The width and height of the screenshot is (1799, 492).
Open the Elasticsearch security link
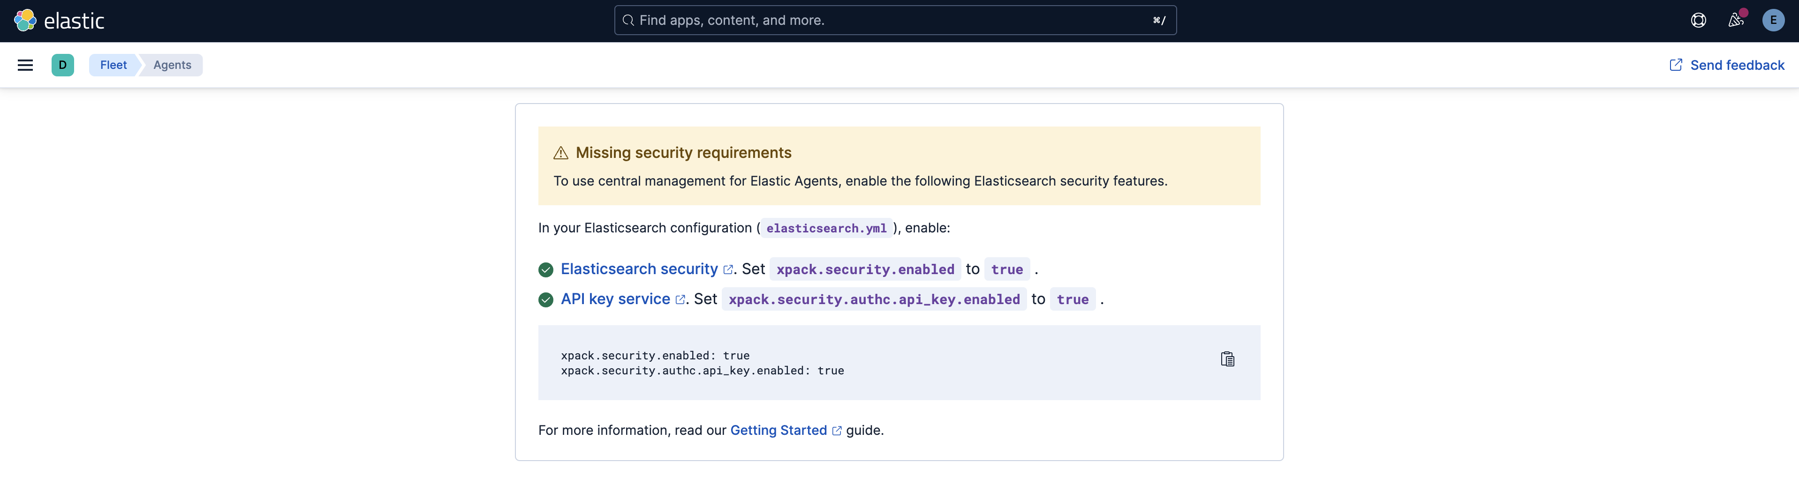647,268
